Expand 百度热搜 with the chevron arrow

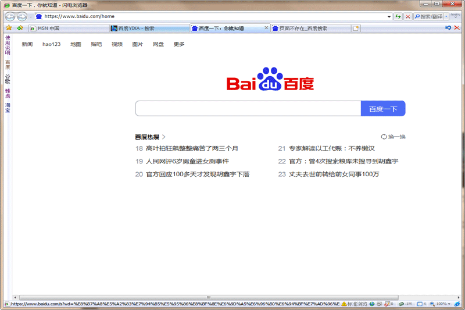point(164,137)
